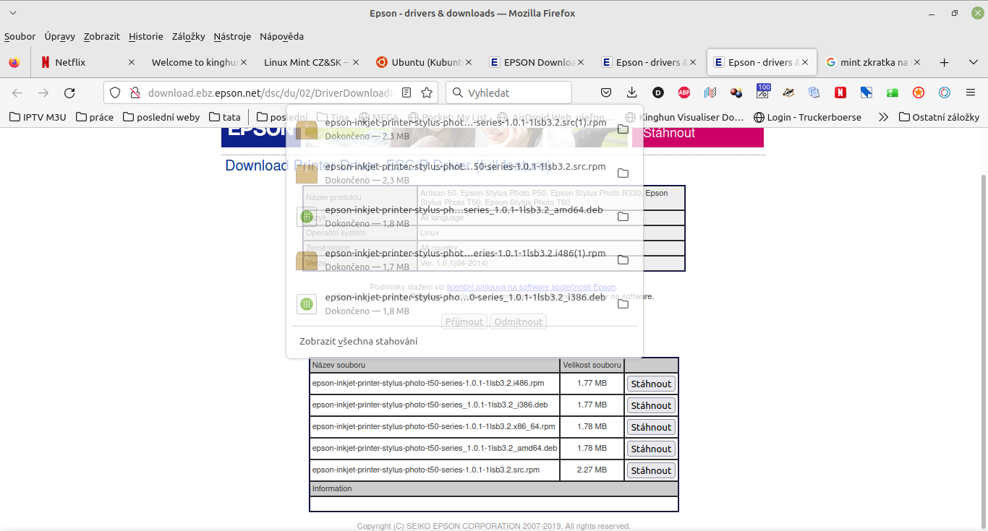This screenshot has width=988, height=531.
Task: Click Zobrazit všechna stahování link
Action: tap(359, 341)
